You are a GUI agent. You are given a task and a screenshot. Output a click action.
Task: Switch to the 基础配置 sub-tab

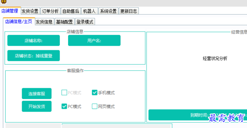[x=64, y=22]
